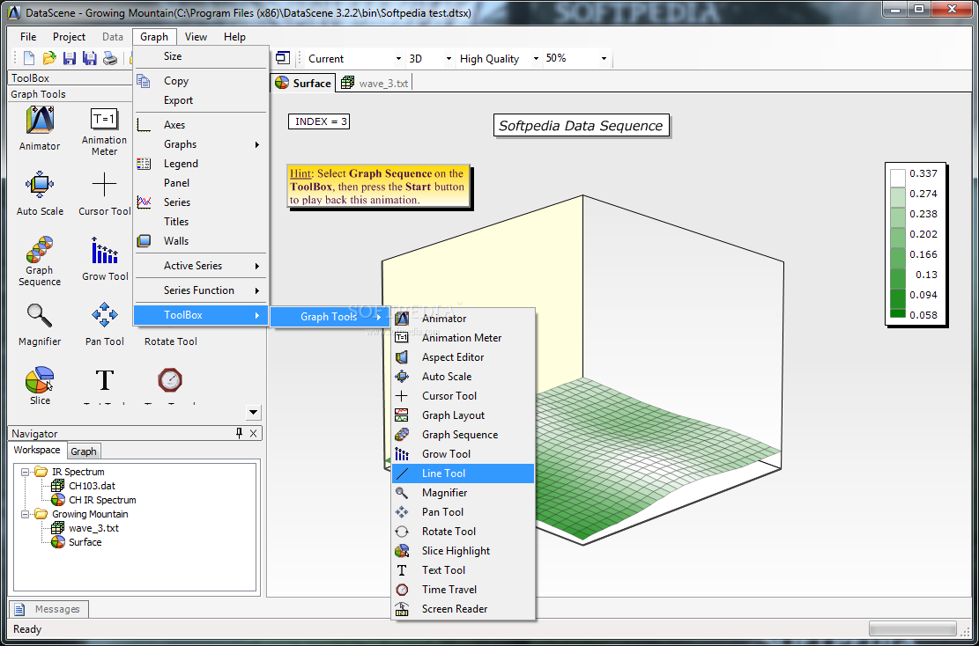
Task: Click the New document toolbar icon
Action: (29, 59)
